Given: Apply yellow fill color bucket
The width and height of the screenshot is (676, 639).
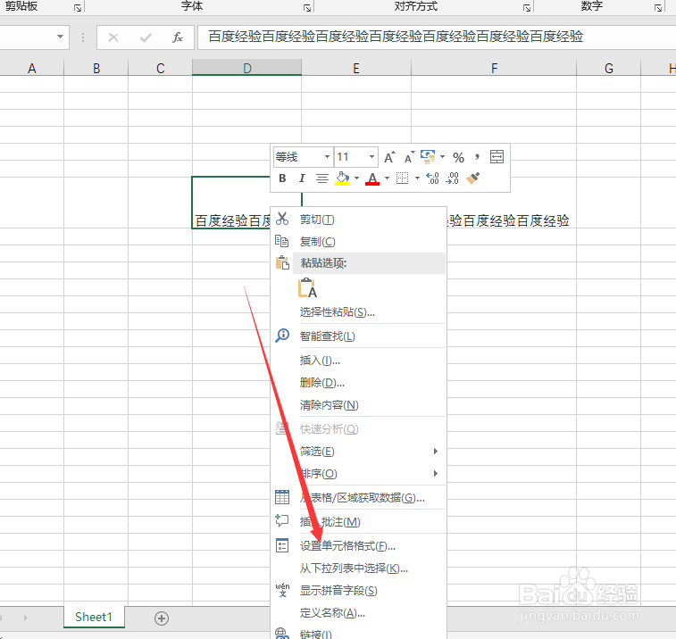Looking at the screenshot, I should [342, 178].
